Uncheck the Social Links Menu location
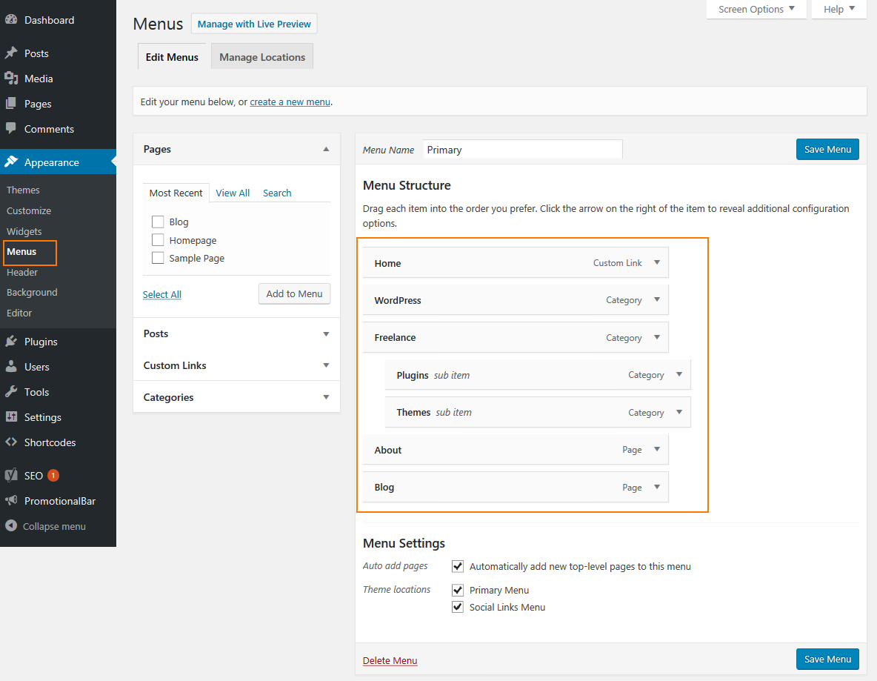The height and width of the screenshot is (681, 877). [x=458, y=607]
